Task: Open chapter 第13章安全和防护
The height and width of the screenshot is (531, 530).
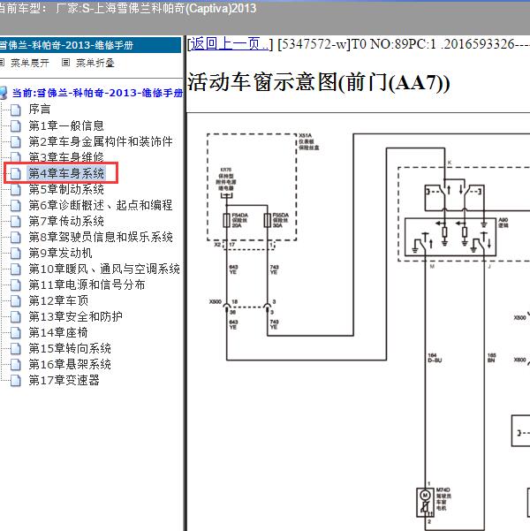Action: pyautogui.click(x=75, y=316)
